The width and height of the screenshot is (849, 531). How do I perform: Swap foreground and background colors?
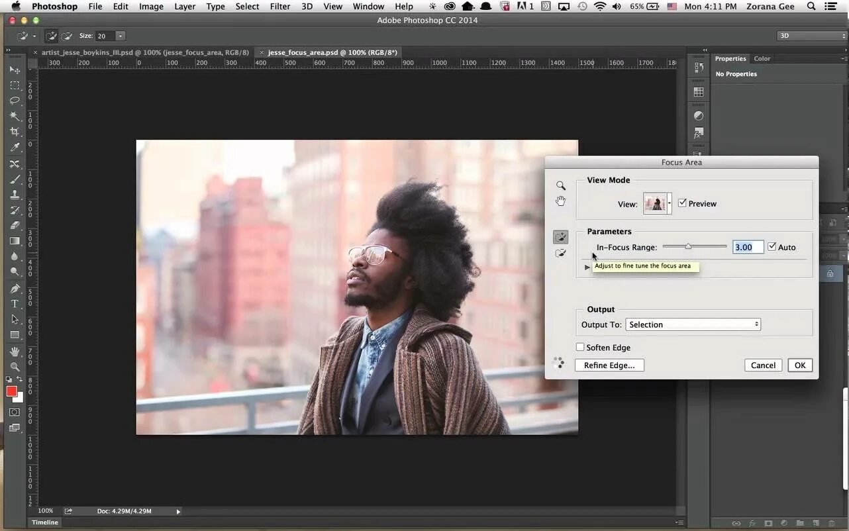click(x=21, y=380)
